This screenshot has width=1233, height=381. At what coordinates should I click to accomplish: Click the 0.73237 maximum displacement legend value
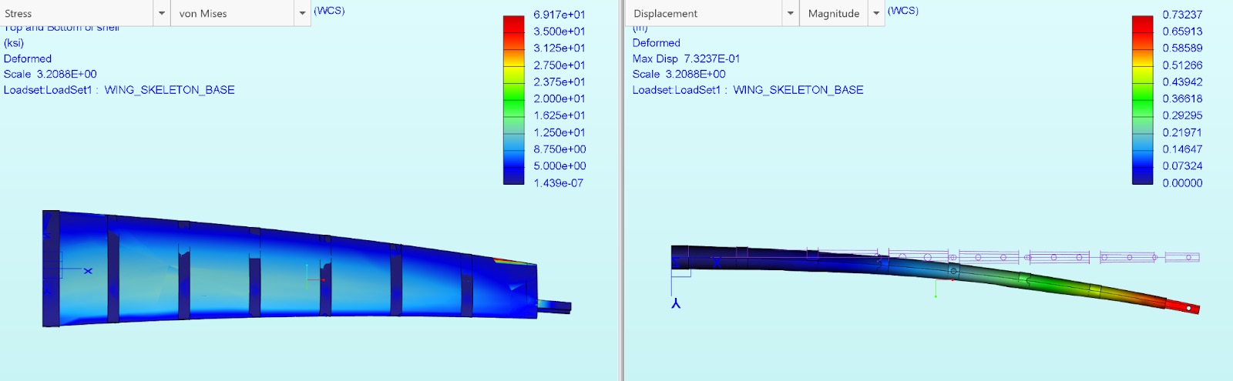coord(1182,15)
